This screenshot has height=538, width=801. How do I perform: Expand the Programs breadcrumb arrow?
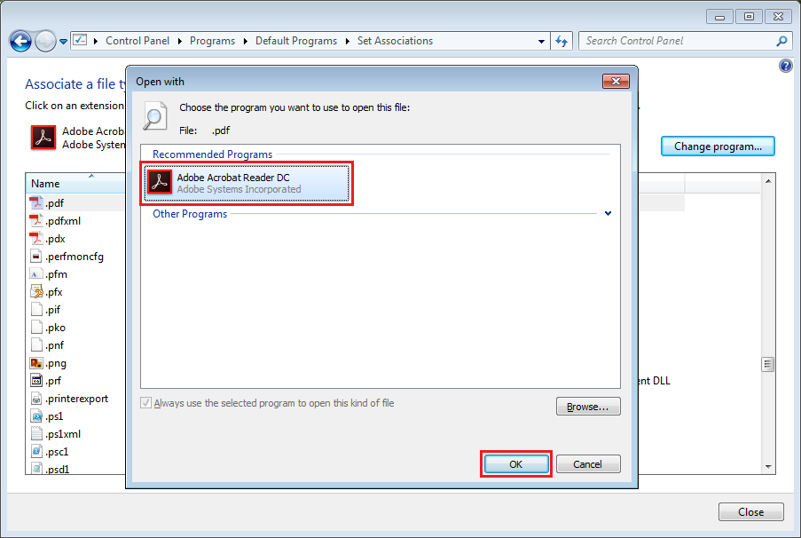245,41
